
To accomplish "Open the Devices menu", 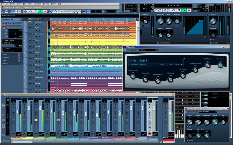I will 46,4.
